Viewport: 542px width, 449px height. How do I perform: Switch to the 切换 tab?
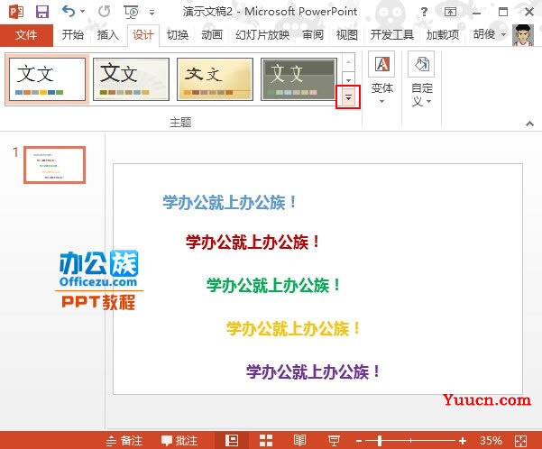tap(178, 35)
